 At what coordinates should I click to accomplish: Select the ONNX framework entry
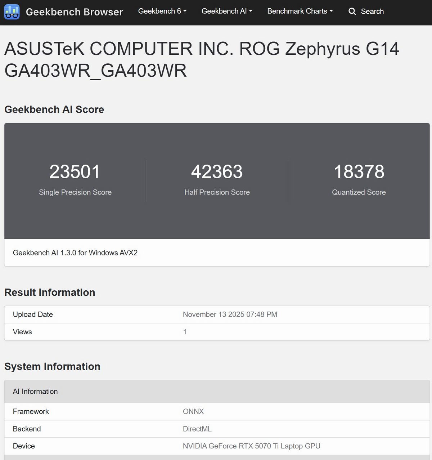coord(192,411)
